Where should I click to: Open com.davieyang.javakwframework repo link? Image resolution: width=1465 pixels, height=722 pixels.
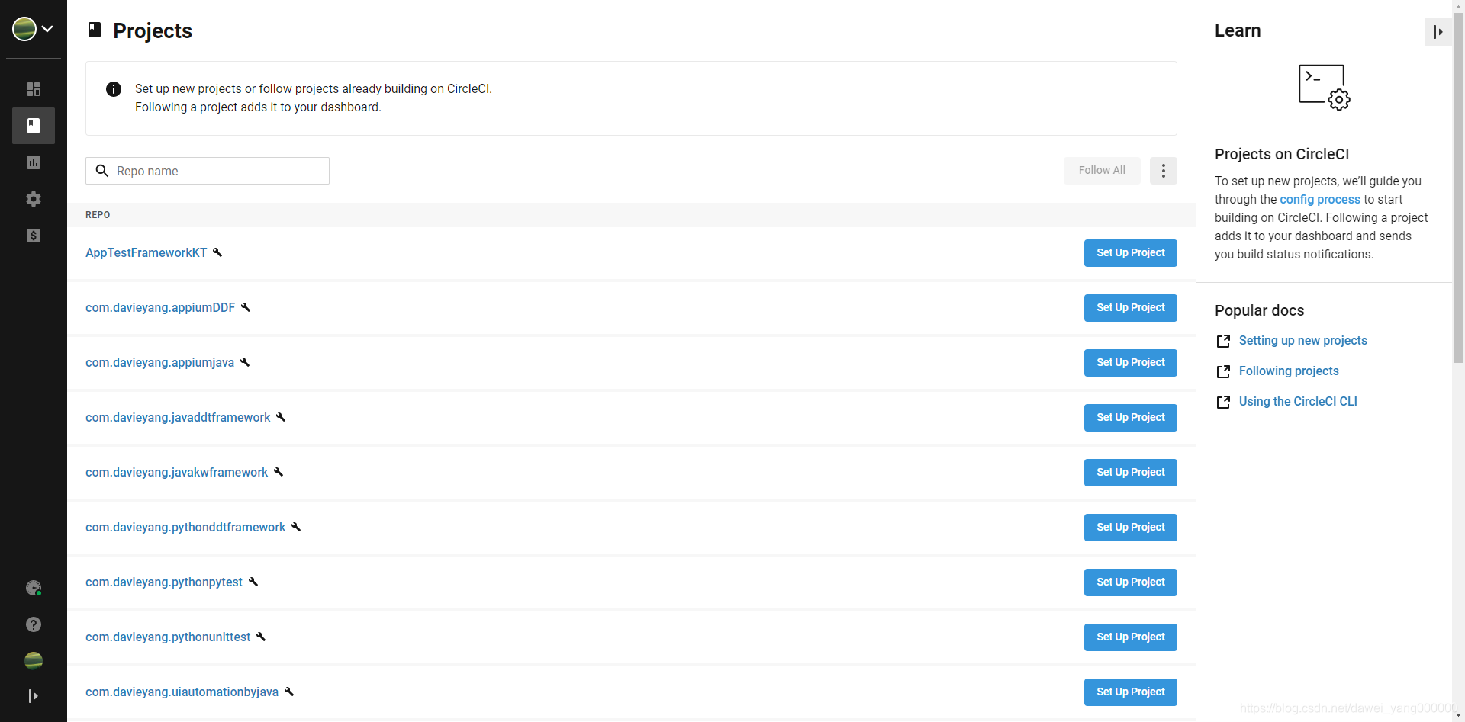tap(177, 472)
